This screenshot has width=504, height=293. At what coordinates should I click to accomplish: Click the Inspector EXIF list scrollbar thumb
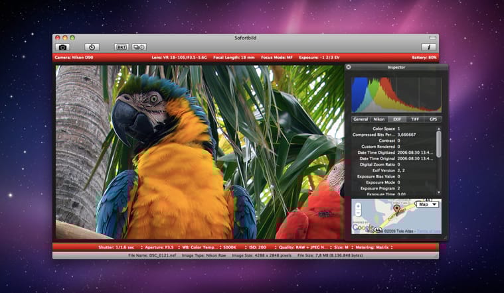click(x=439, y=144)
